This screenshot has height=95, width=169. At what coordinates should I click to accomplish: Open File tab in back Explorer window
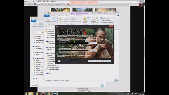34,21
